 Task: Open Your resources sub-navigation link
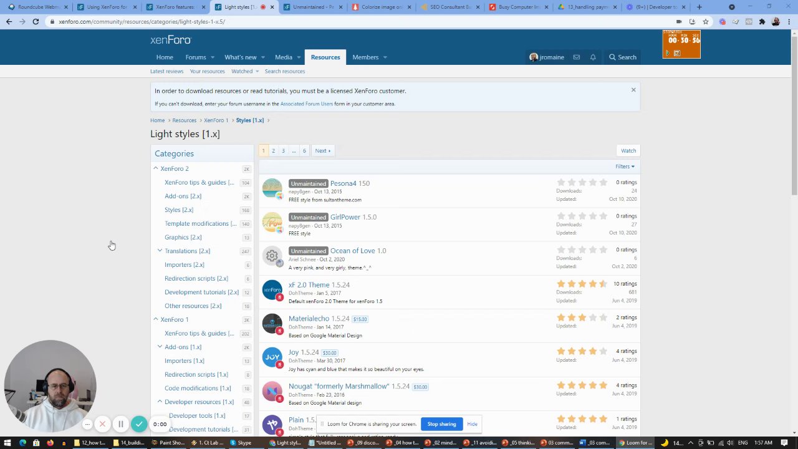click(207, 71)
